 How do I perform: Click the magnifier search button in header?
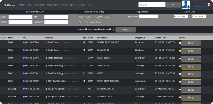point(173,5)
